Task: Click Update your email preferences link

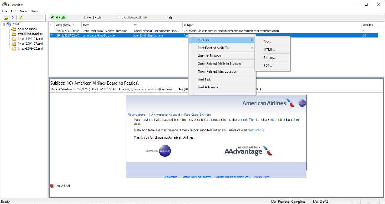Action: point(233,177)
